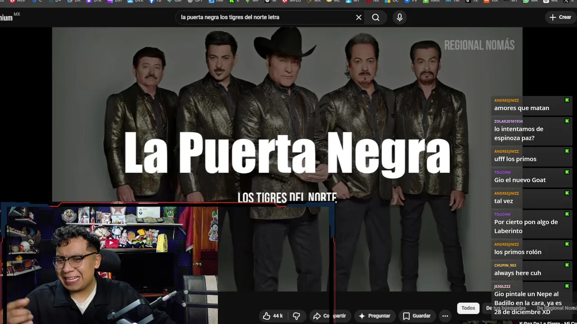Open the three-dots more actions menu
The width and height of the screenshot is (577, 324).
pos(445,316)
